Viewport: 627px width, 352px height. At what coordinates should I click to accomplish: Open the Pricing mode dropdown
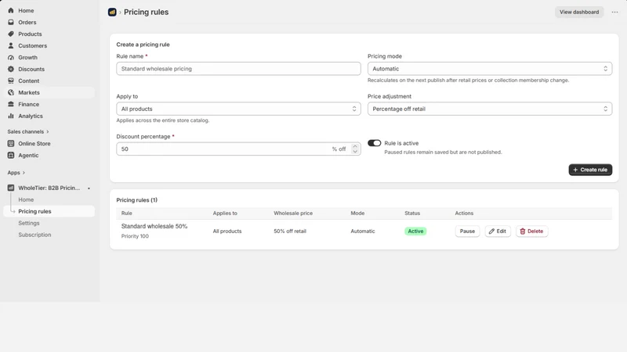tap(489, 69)
